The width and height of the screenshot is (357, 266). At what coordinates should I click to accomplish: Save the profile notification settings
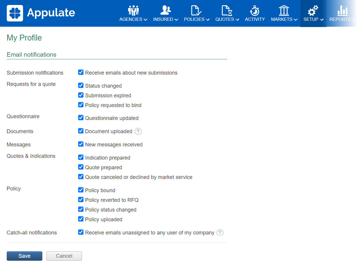tap(24, 256)
